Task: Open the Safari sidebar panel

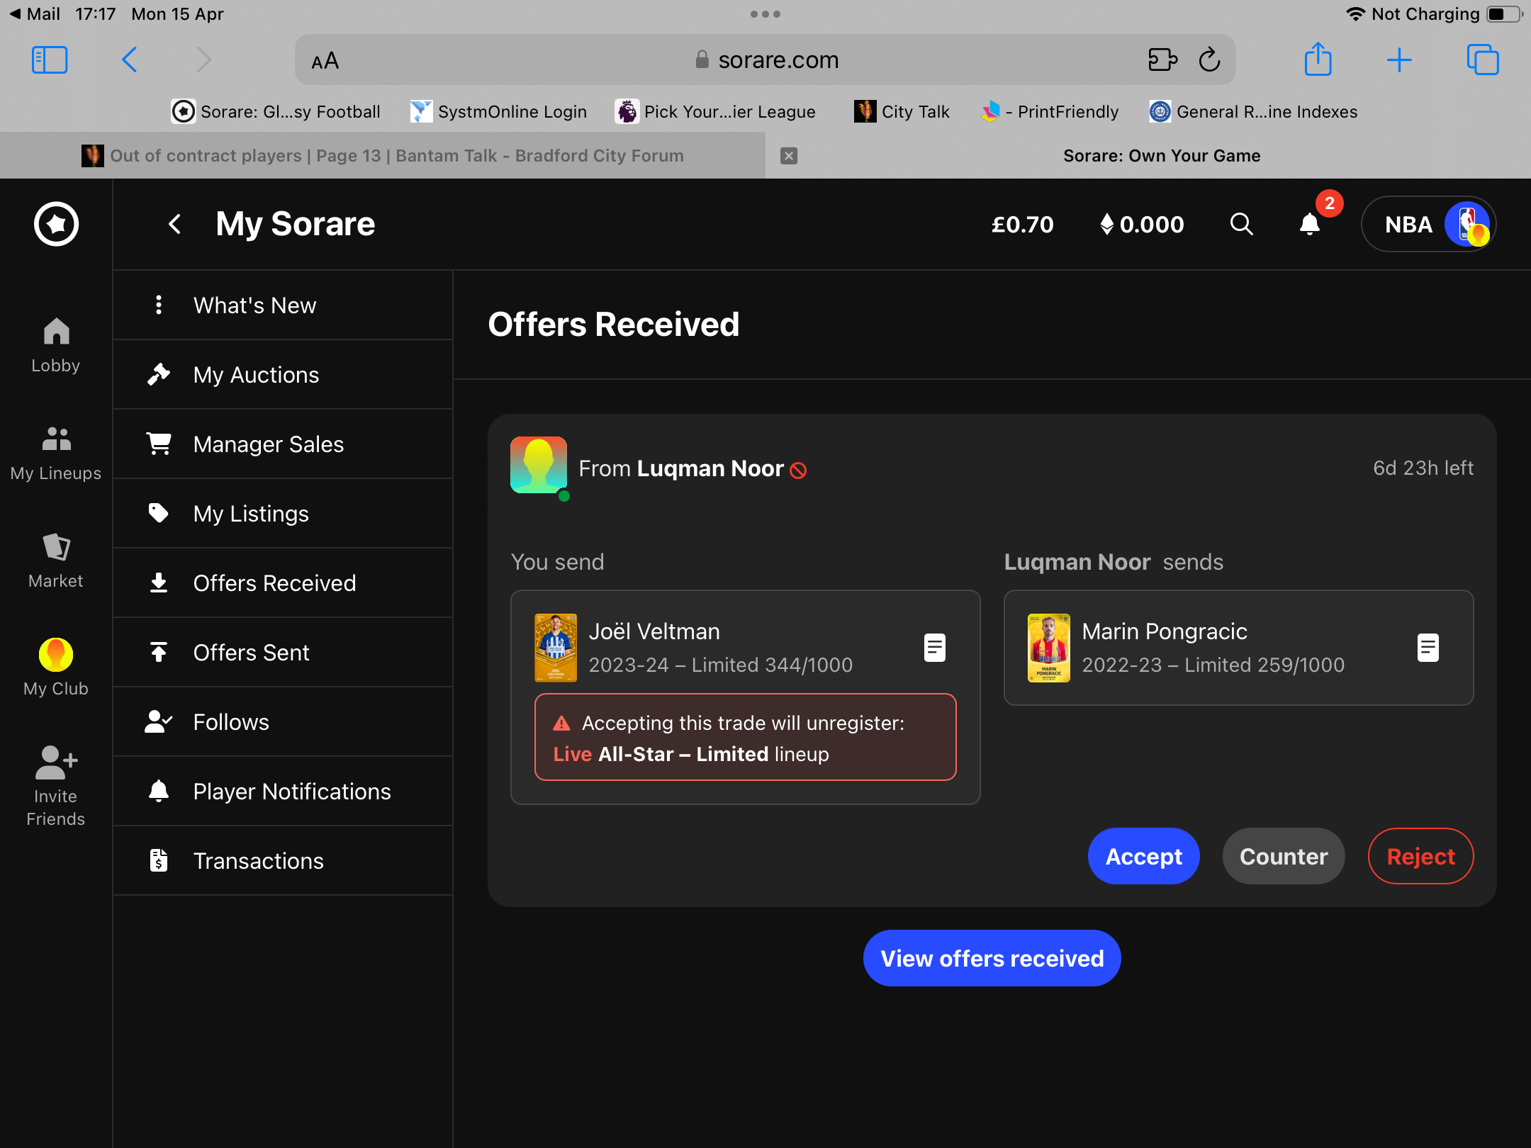Action: click(x=50, y=60)
